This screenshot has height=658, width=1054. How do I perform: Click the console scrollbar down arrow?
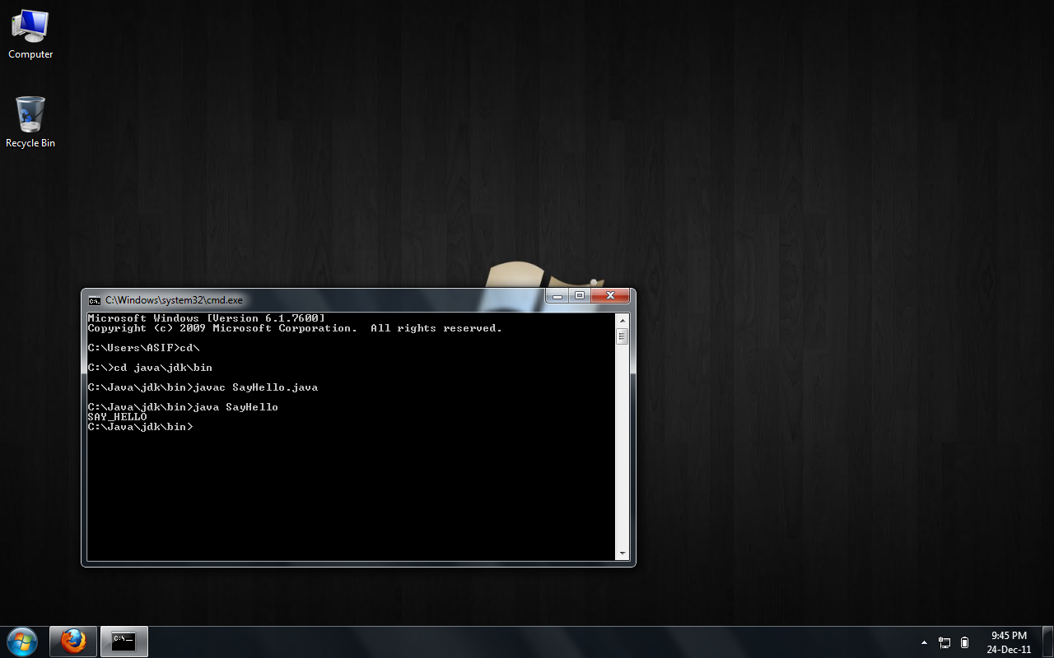pos(623,554)
